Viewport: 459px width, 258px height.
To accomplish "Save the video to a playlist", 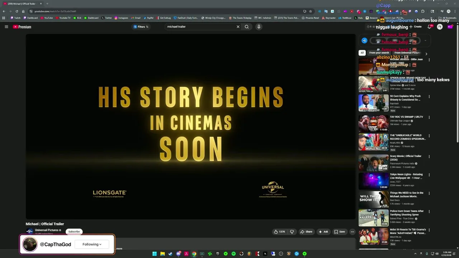I will pyautogui.click(x=340, y=232).
